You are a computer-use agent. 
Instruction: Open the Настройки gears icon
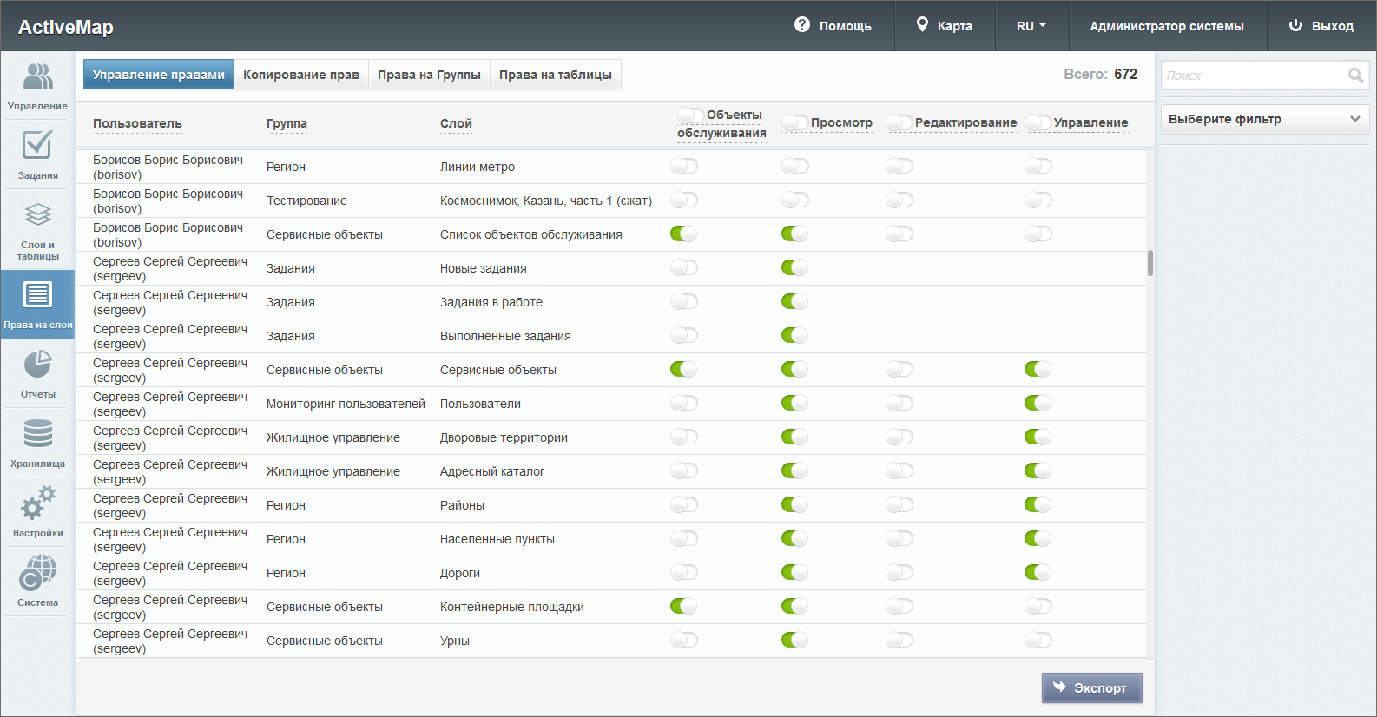point(37,503)
